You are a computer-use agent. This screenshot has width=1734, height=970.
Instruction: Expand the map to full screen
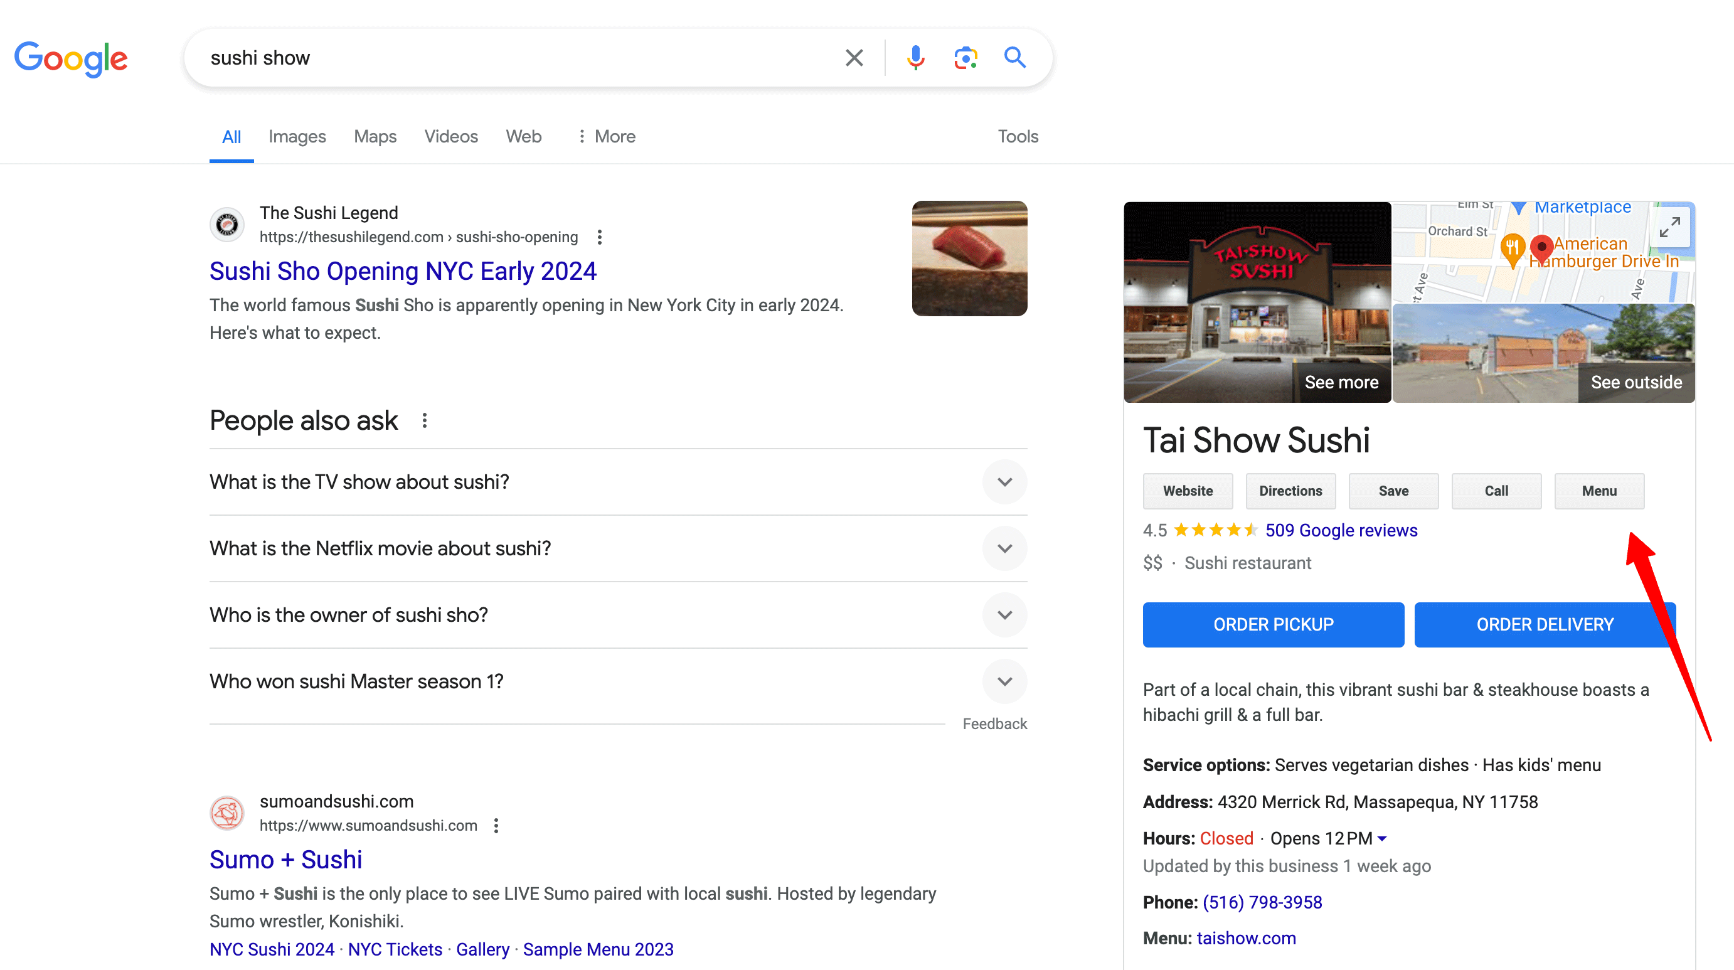click(x=1671, y=229)
